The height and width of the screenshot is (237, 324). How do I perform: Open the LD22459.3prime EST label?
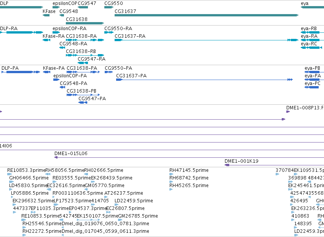[x=309, y=231]
